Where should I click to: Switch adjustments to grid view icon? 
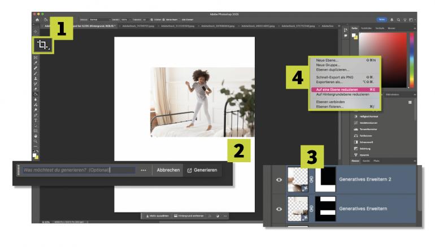coord(410,102)
